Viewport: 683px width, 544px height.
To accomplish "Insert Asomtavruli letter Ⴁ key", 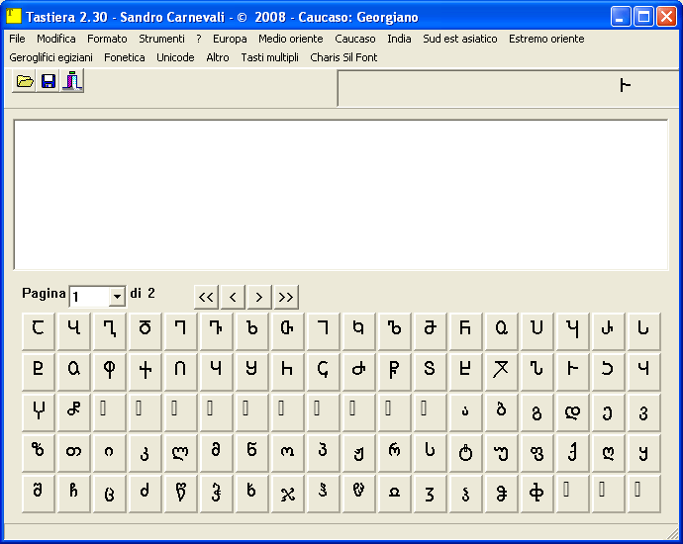I will 74,330.
